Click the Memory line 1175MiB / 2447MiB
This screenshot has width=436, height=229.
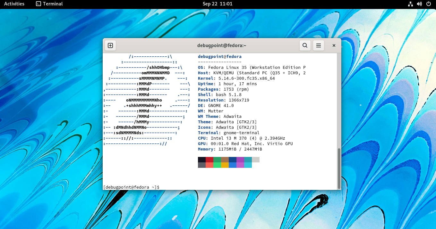point(230,149)
